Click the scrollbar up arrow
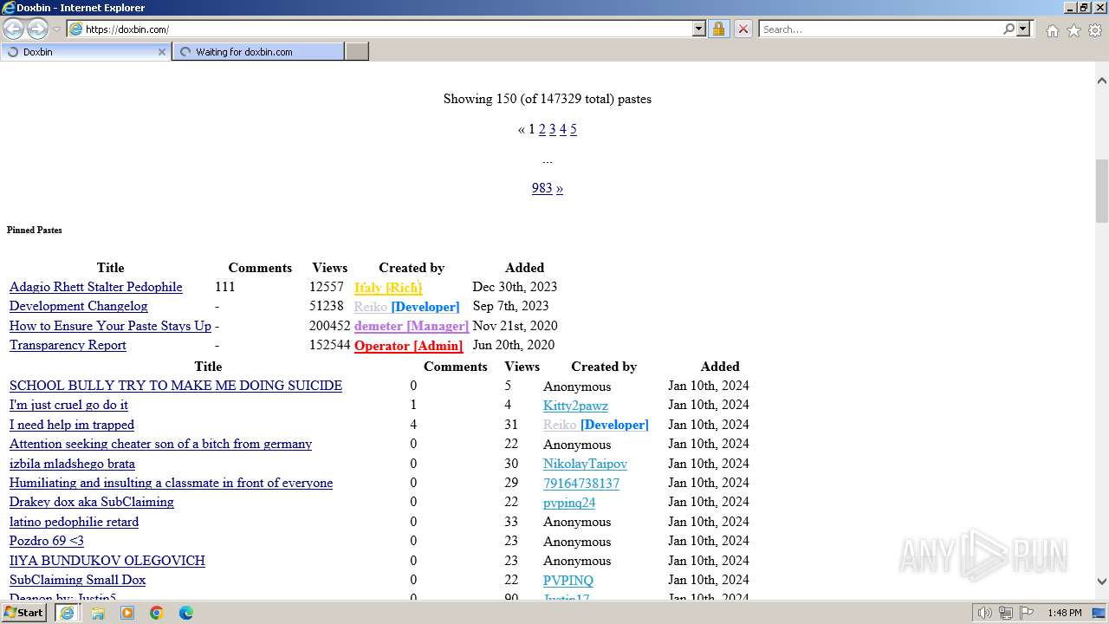Viewport: 1109px width, 624px height. (x=1101, y=81)
